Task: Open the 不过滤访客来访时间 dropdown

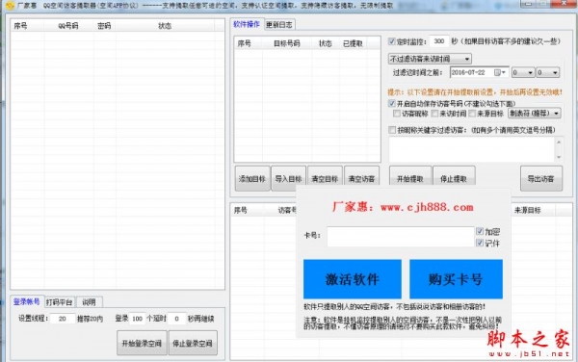Action: 430,59
